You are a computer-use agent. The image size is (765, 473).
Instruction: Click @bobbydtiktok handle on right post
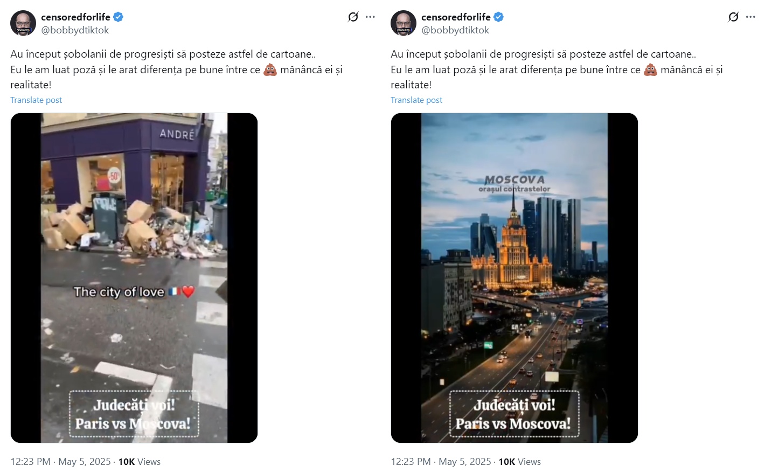click(455, 30)
